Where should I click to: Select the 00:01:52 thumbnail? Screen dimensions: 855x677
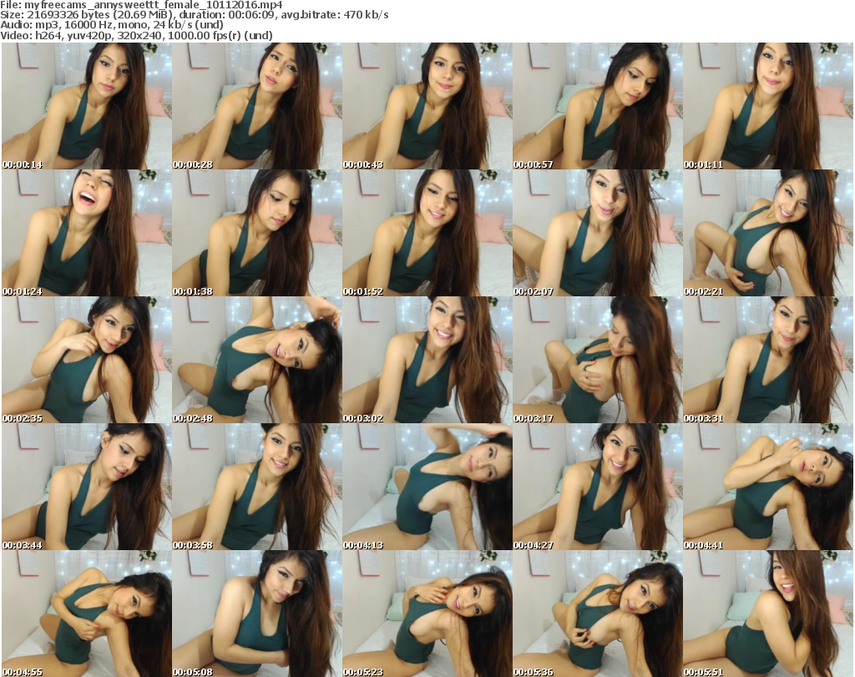[x=427, y=233]
